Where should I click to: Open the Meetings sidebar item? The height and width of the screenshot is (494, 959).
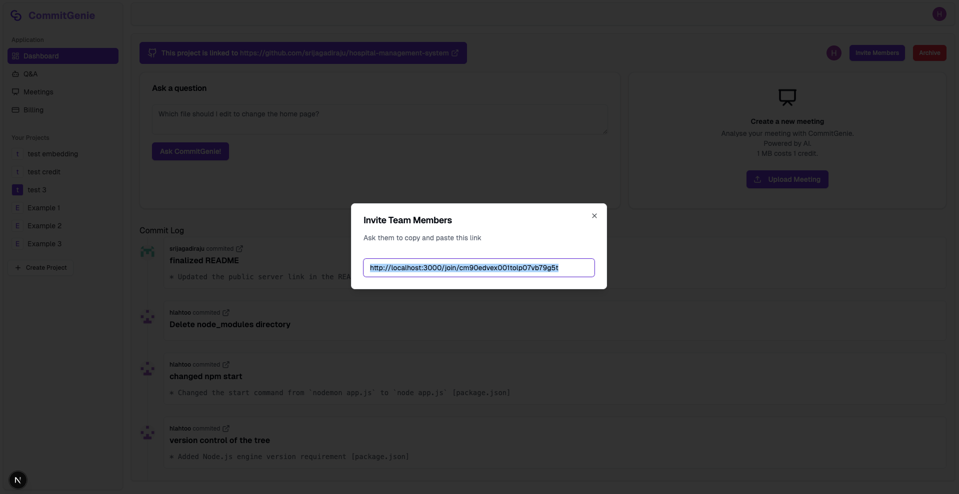[x=63, y=92]
